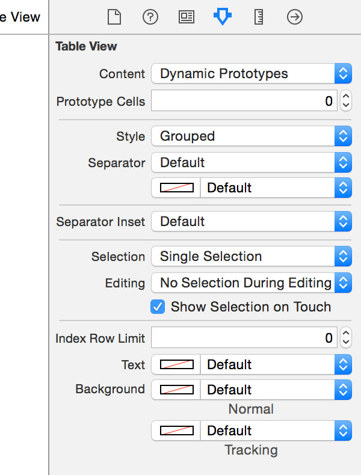Open the Separator color Default dropdown

[276, 188]
